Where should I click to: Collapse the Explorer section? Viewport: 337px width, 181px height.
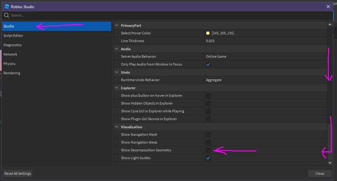coord(117,88)
